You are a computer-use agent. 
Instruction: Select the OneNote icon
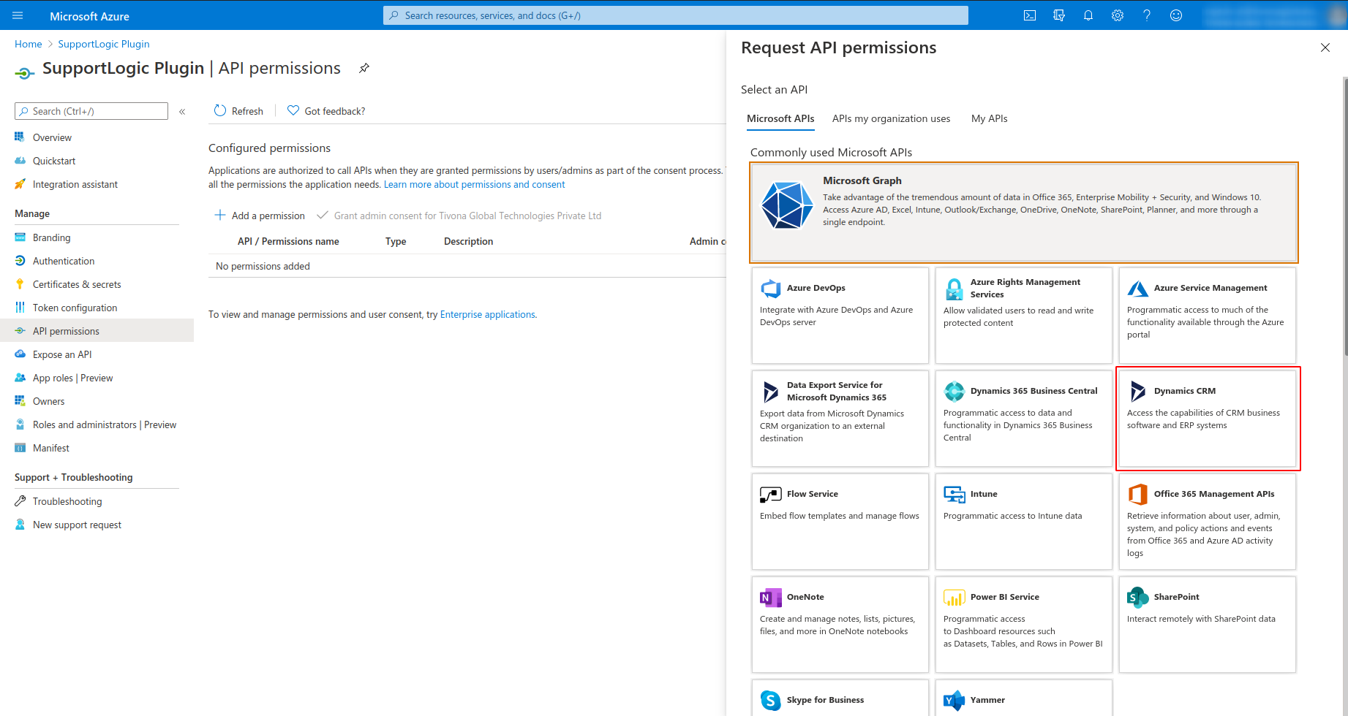coord(771,598)
